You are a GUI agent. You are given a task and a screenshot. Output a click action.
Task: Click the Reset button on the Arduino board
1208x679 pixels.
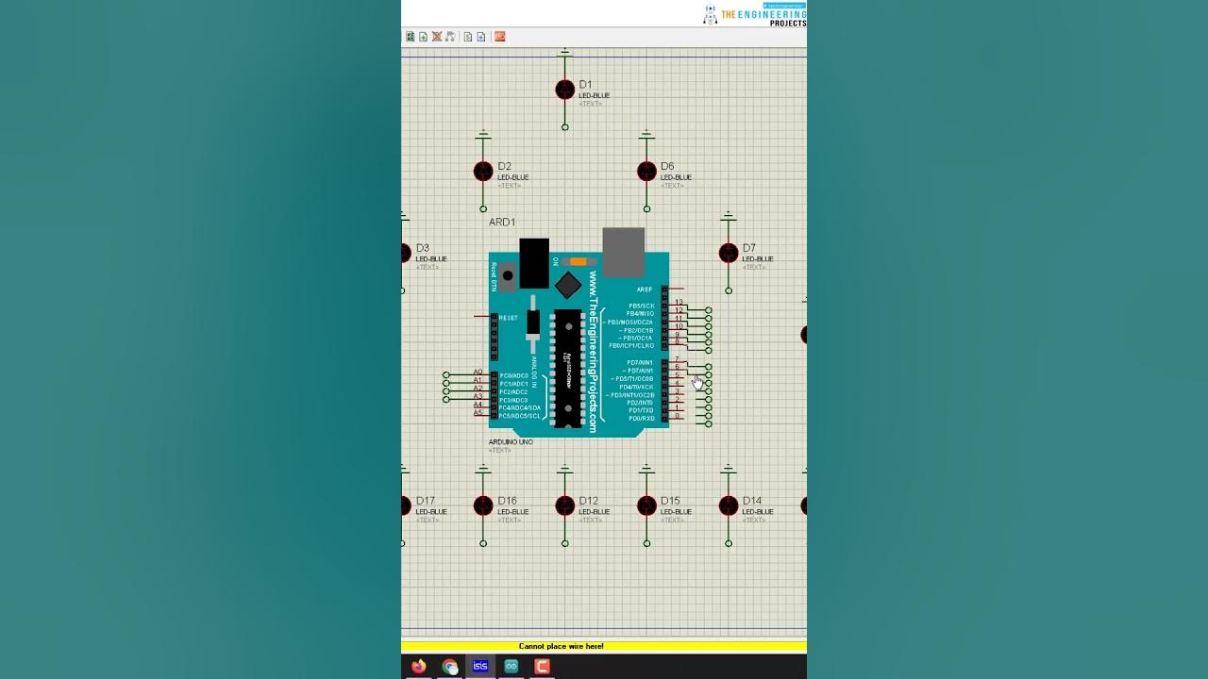point(508,276)
